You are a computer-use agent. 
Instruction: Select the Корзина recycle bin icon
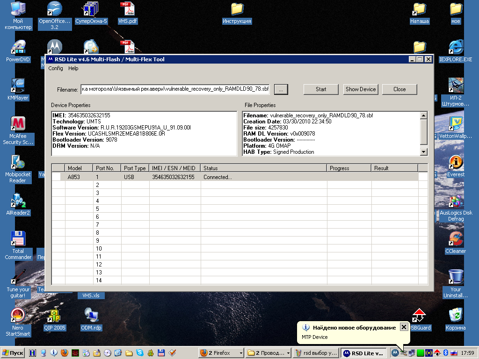click(456, 320)
